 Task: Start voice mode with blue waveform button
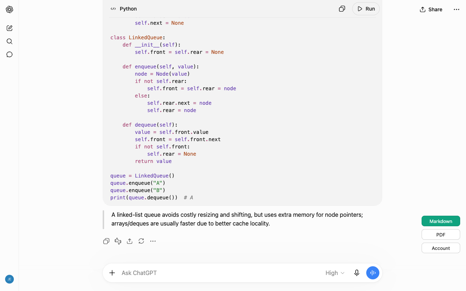[373, 273]
